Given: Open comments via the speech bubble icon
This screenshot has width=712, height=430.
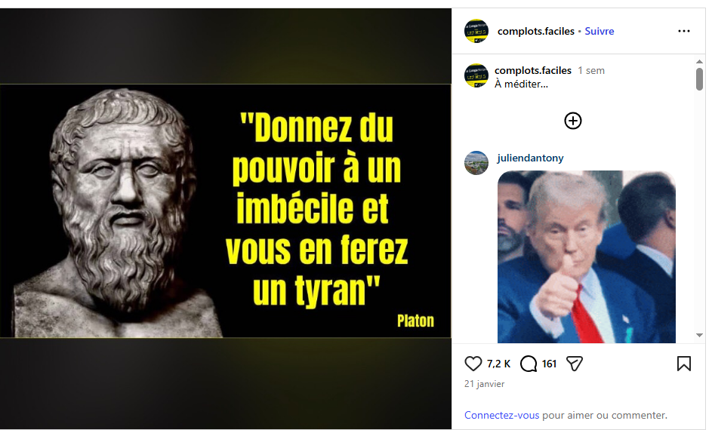Looking at the screenshot, I should (529, 364).
